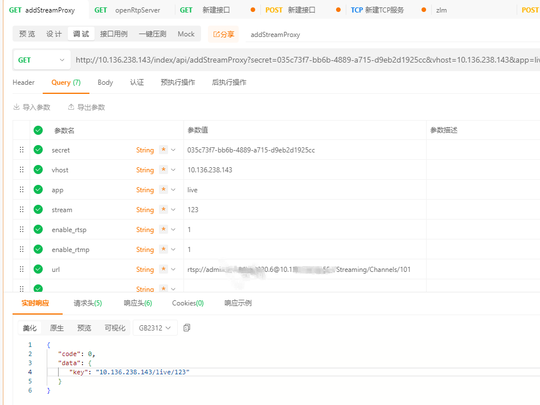Toggle required asterisk for secret parameter
This screenshot has width=540, height=405.
coord(163,150)
